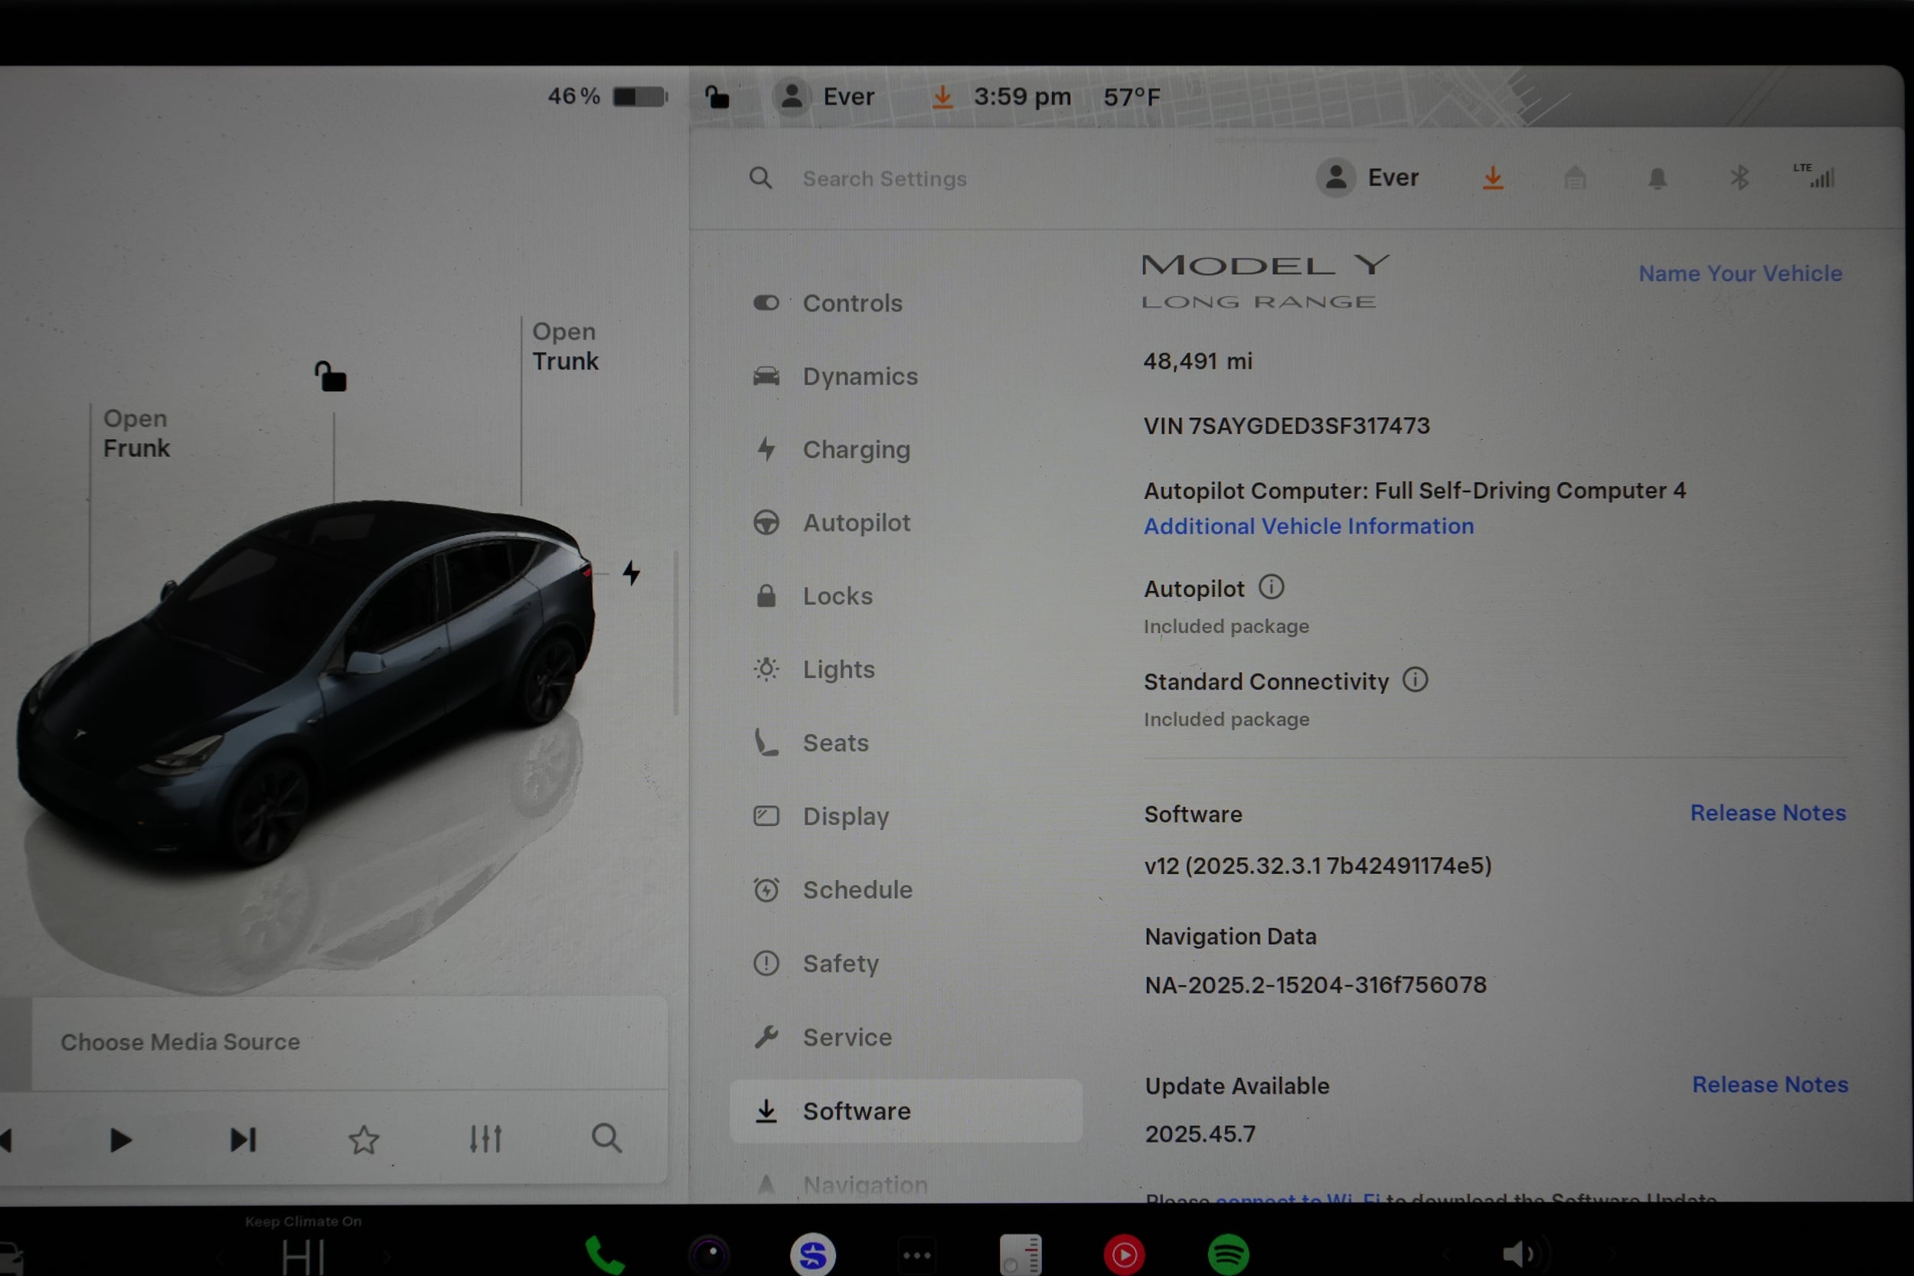Open Additional Vehicle Information link
Image resolution: width=1914 pixels, height=1276 pixels.
[1308, 526]
